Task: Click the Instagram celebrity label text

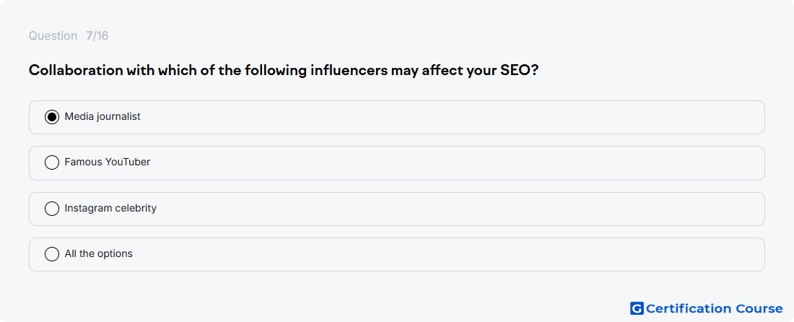Action: (x=110, y=208)
